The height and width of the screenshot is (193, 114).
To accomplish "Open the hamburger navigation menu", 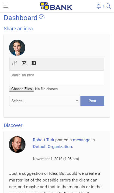I will [6, 6].
